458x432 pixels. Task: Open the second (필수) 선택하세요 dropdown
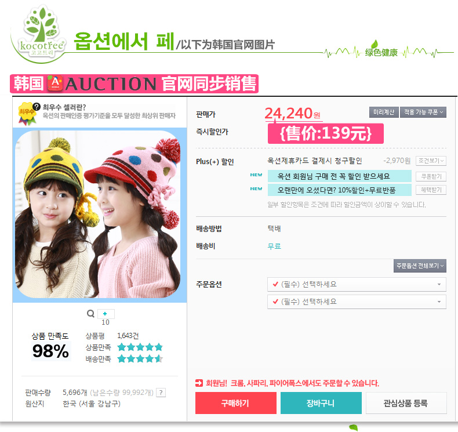(x=357, y=302)
